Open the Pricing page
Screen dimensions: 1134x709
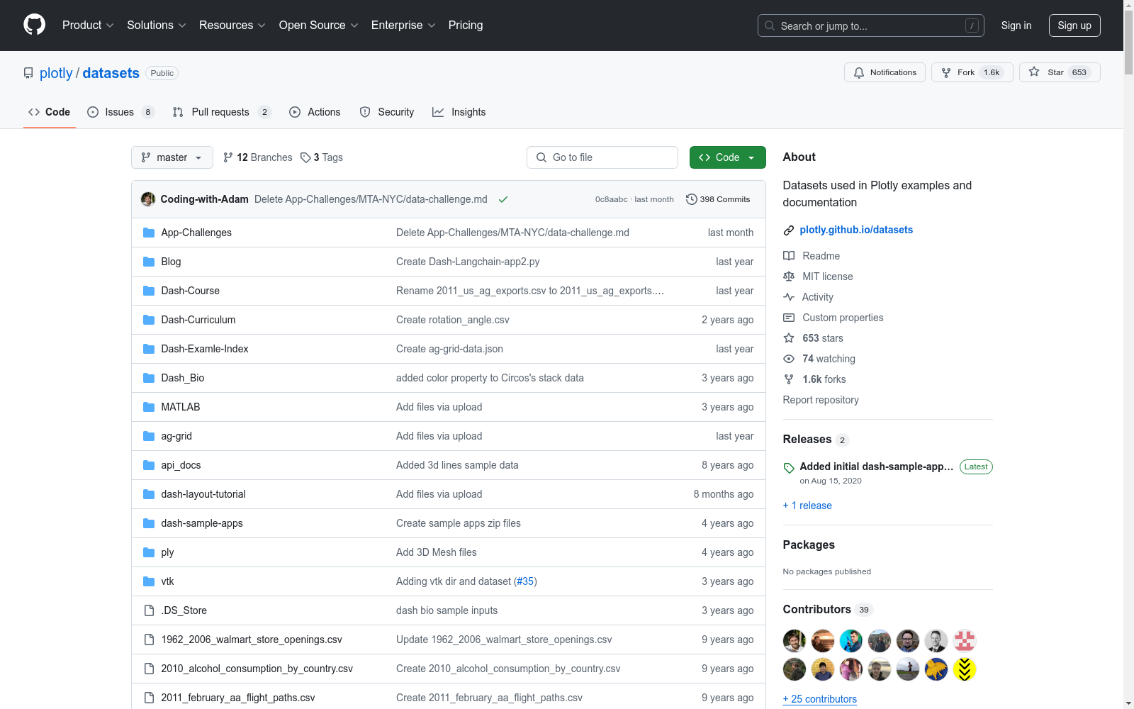[466, 25]
